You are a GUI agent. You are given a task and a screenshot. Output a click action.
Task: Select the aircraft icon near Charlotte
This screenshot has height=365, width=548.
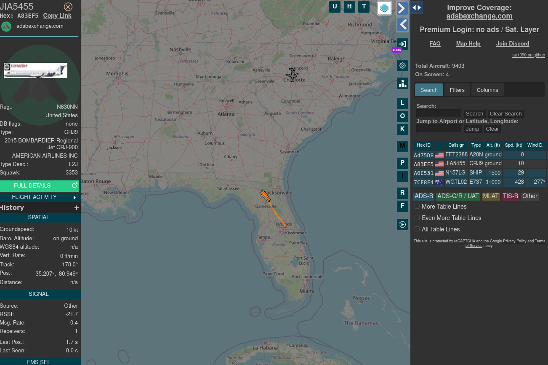click(292, 75)
